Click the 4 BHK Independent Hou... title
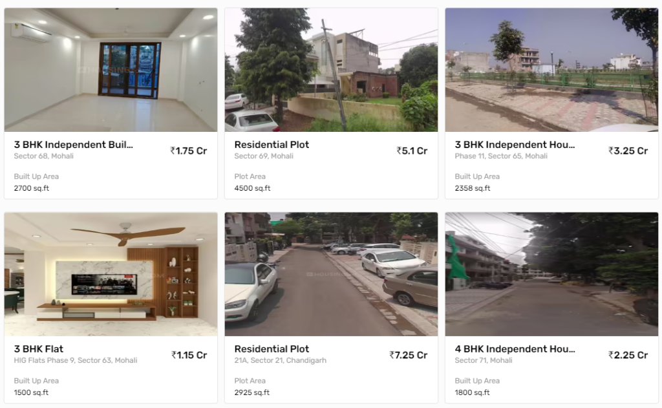This screenshot has height=408, width=662. [x=515, y=349]
